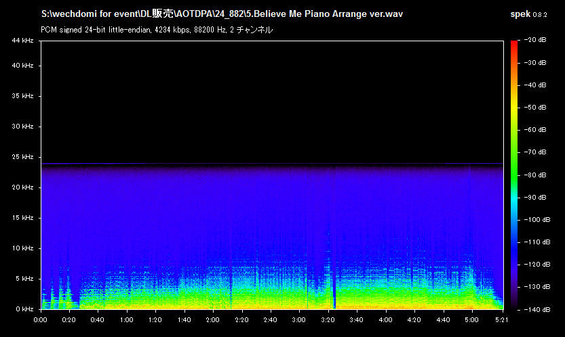Click the -120 dB scale label
This screenshot has width=565, height=337.
coord(537,265)
